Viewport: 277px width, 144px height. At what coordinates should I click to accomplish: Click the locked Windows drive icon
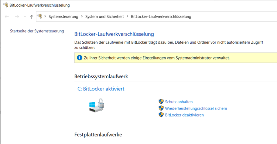pyautogui.click(x=97, y=105)
